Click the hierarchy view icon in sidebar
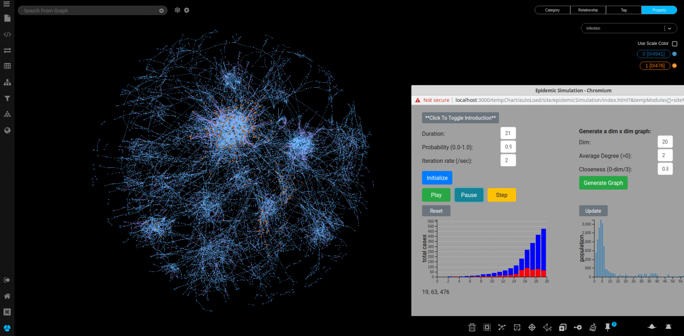The width and height of the screenshot is (684, 336). [x=7, y=82]
